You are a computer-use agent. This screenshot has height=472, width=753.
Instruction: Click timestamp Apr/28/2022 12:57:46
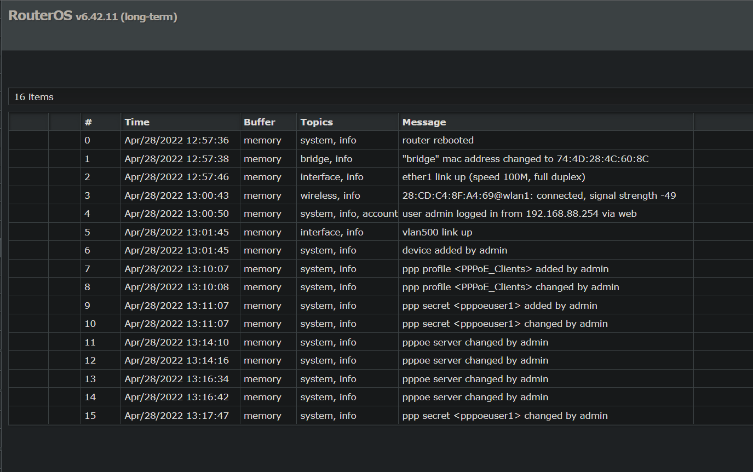[177, 177]
